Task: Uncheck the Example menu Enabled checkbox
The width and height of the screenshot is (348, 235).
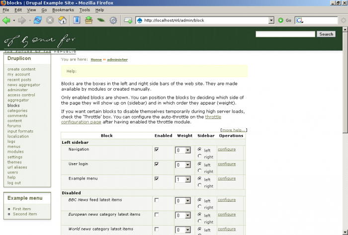Action: pos(157,179)
